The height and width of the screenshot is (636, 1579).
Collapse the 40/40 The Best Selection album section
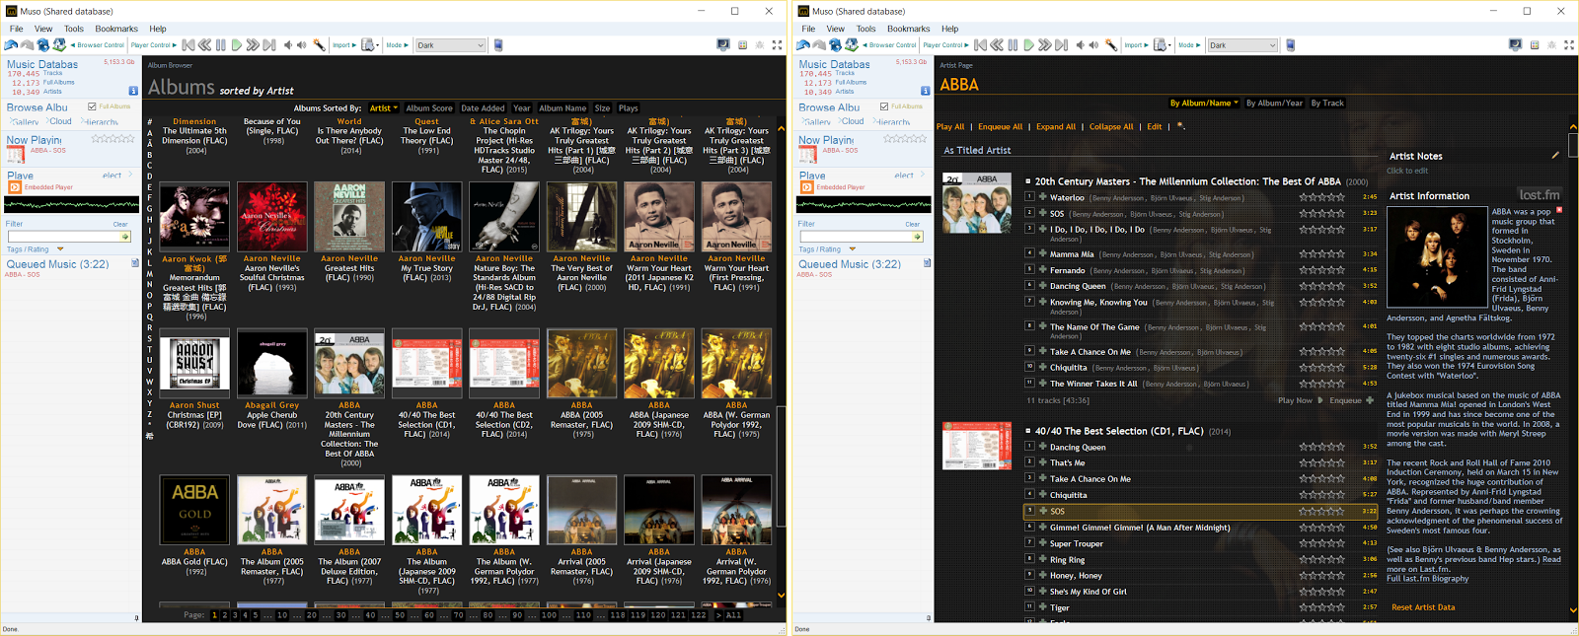pyautogui.click(x=1028, y=431)
